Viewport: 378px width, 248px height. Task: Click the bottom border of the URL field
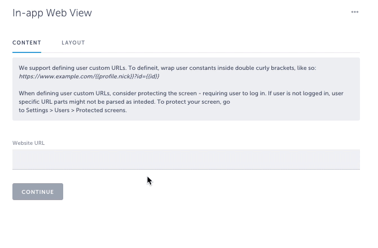186,169
